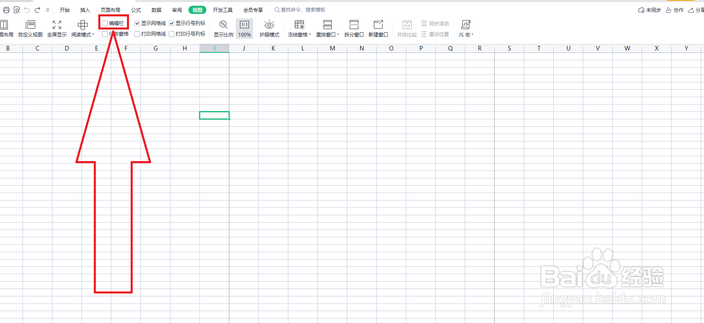Click the 冻结窗格 freeze panes icon
The image size is (704, 323).
coord(299,25)
